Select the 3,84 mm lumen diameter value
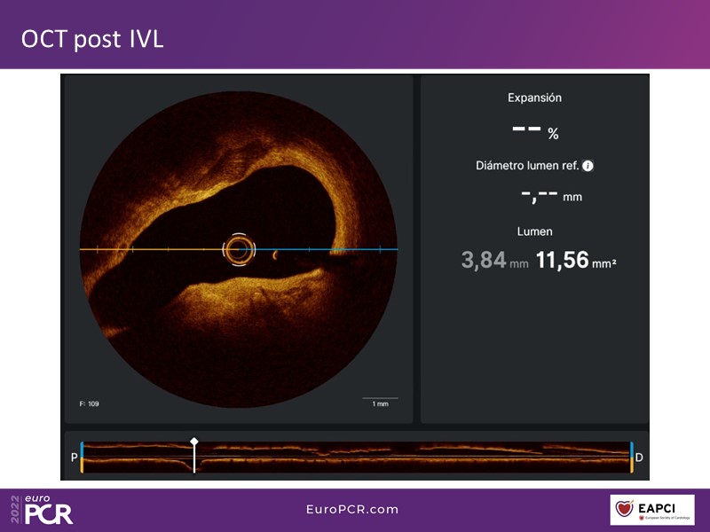Image resolution: width=710 pixels, height=532 pixels. point(484,261)
